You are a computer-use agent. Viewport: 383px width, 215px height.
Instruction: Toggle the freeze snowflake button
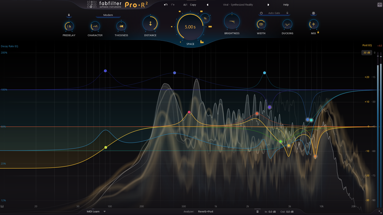(x=313, y=13)
